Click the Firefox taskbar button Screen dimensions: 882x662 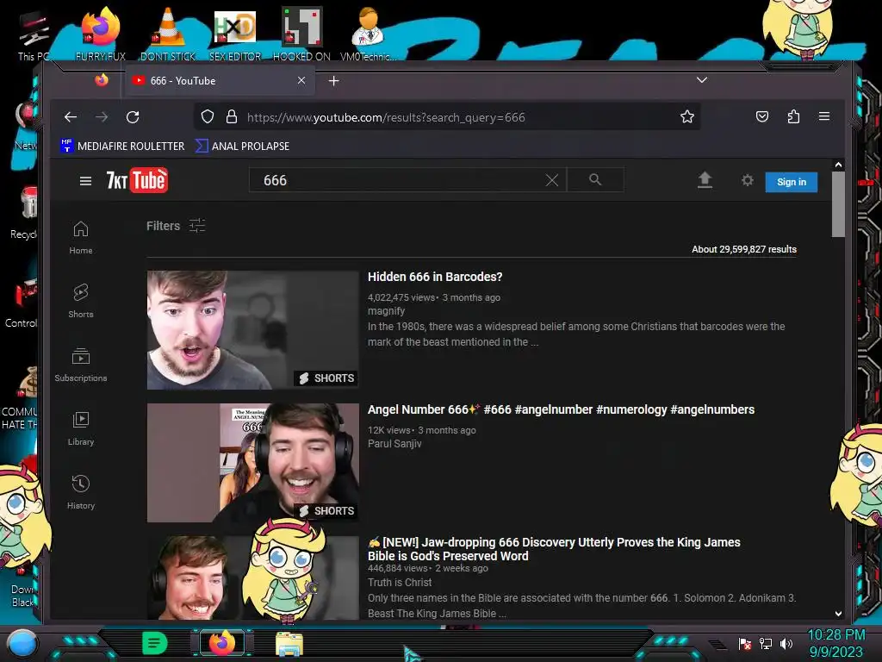222,643
